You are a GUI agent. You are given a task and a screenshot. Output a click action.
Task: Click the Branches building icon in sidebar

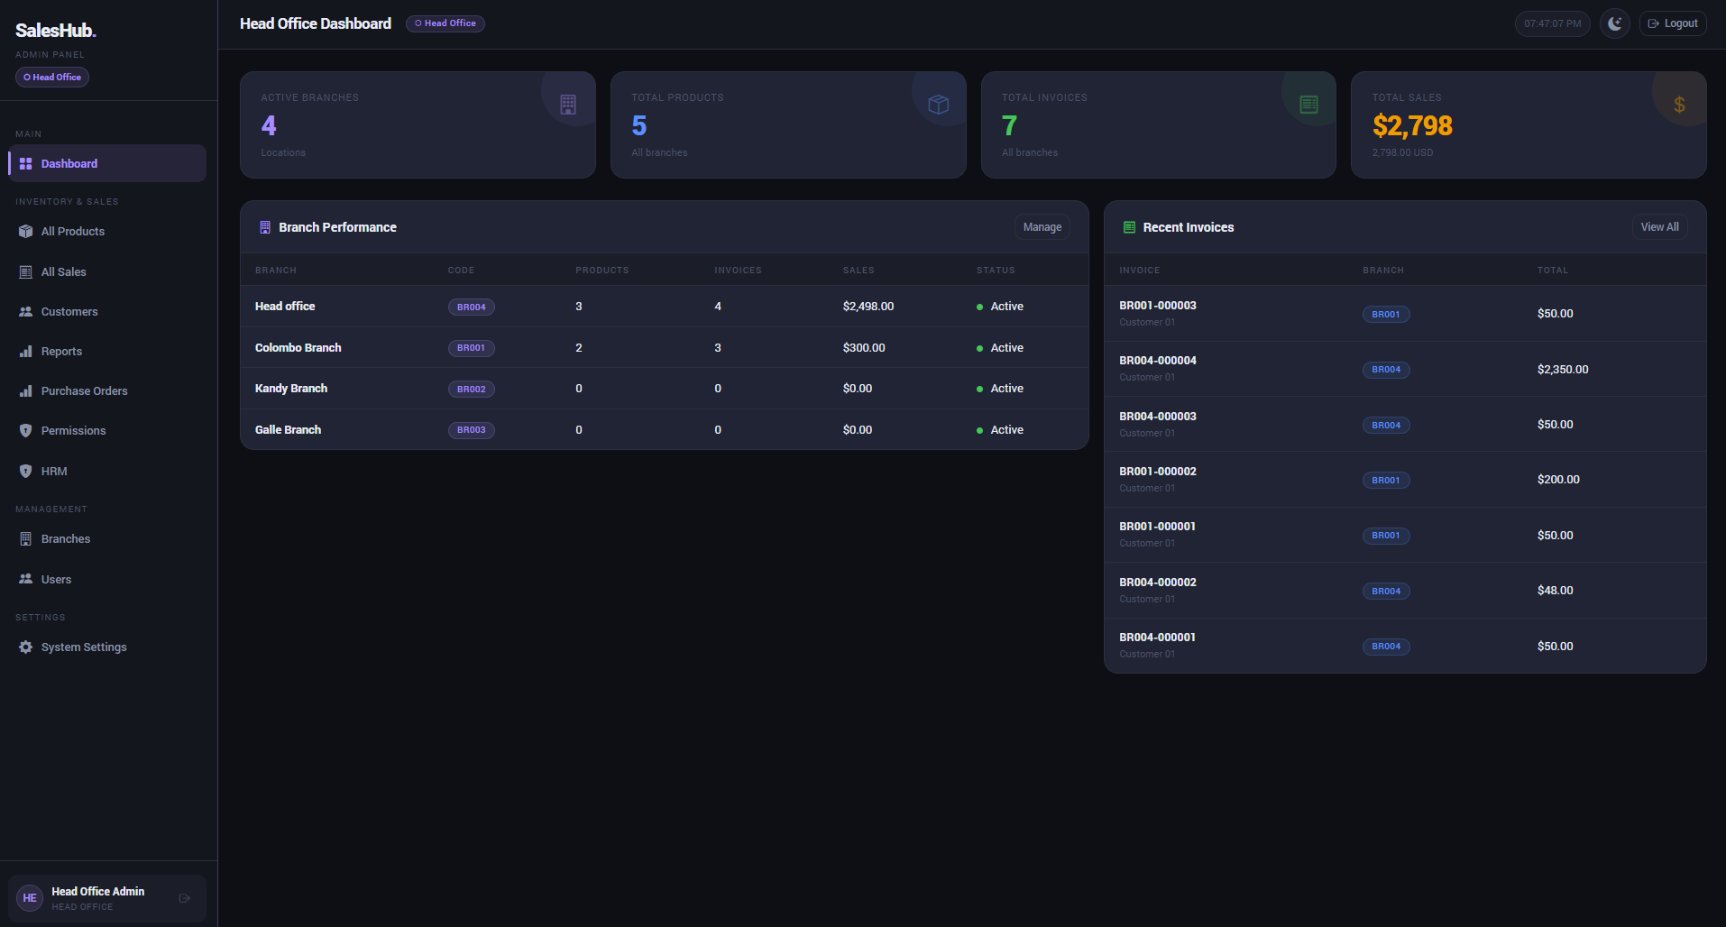[25, 539]
